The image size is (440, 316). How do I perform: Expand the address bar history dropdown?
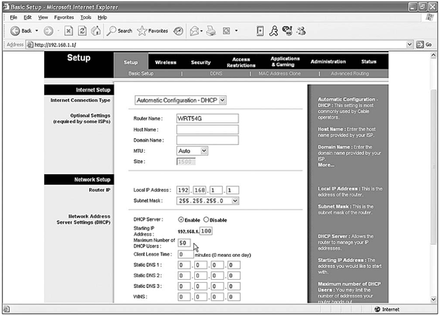(410, 44)
